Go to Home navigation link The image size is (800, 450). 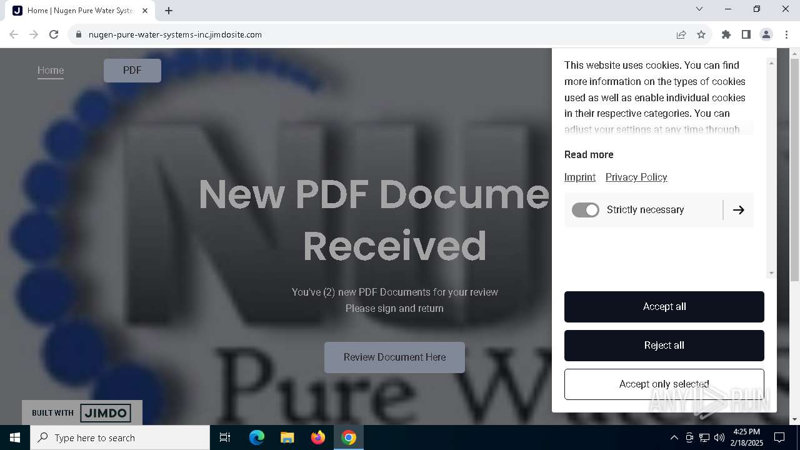tap(51, 71)
